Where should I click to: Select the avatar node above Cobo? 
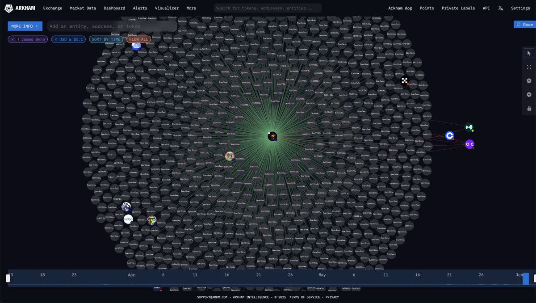[126, 207]
